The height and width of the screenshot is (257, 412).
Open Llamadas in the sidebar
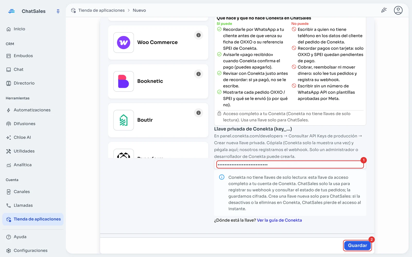point(33,205)
